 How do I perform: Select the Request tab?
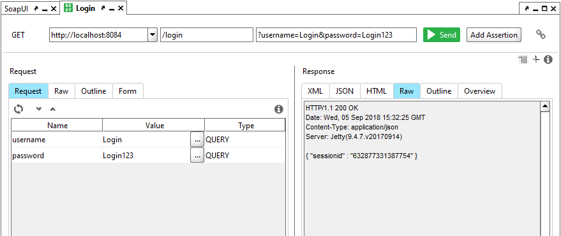click(x=28, y=91)
